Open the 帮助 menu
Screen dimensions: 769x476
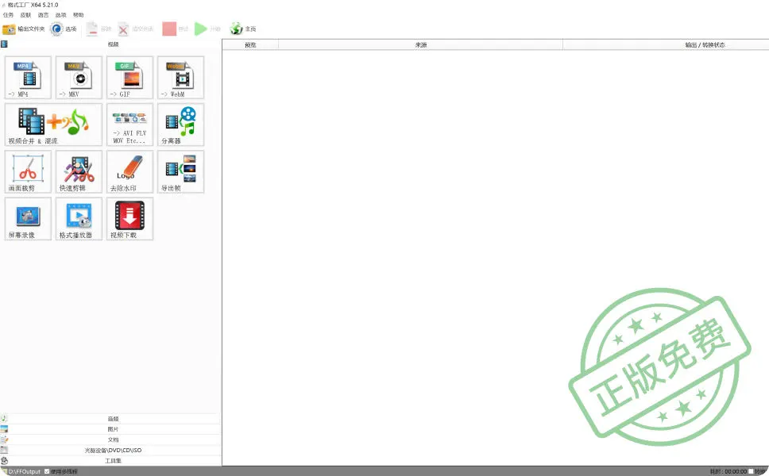pos(78,15)
